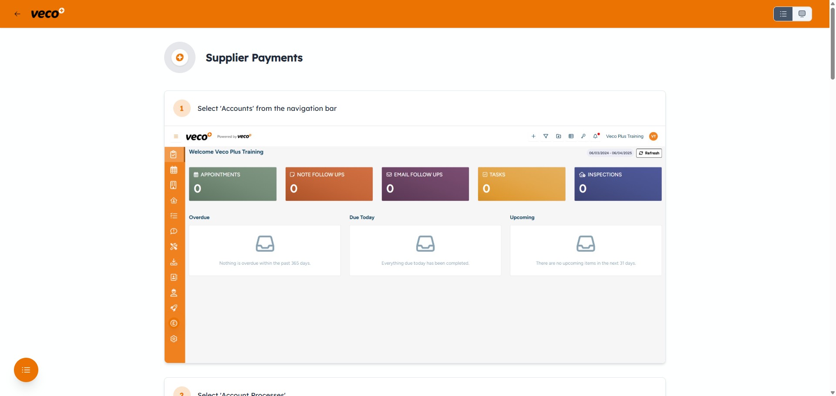
Task: Click the inbox tray icon in the Upcoming panel
Action: pyautogui.click(x=586, y=244)
